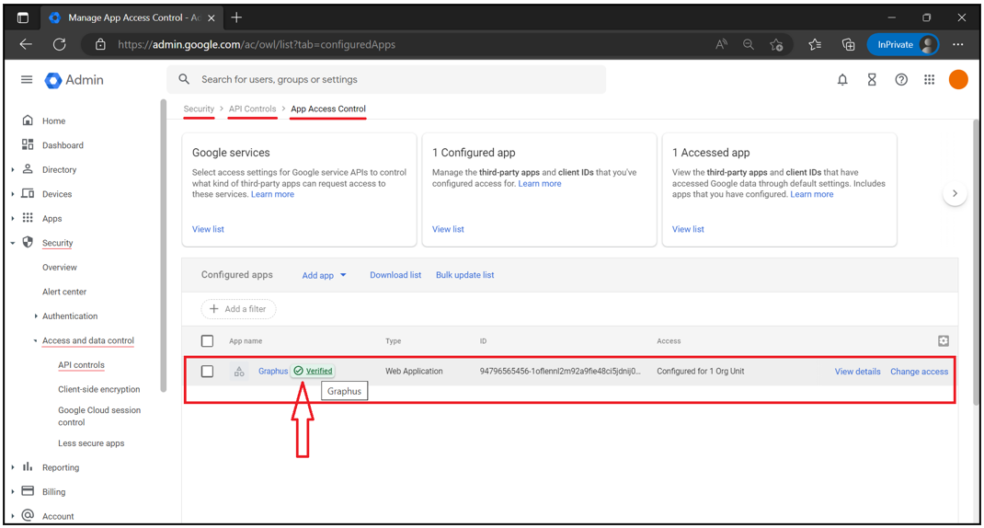
Task: Expand the Authentication submenu
Action: pyautogui.click(x=36, y=316)
